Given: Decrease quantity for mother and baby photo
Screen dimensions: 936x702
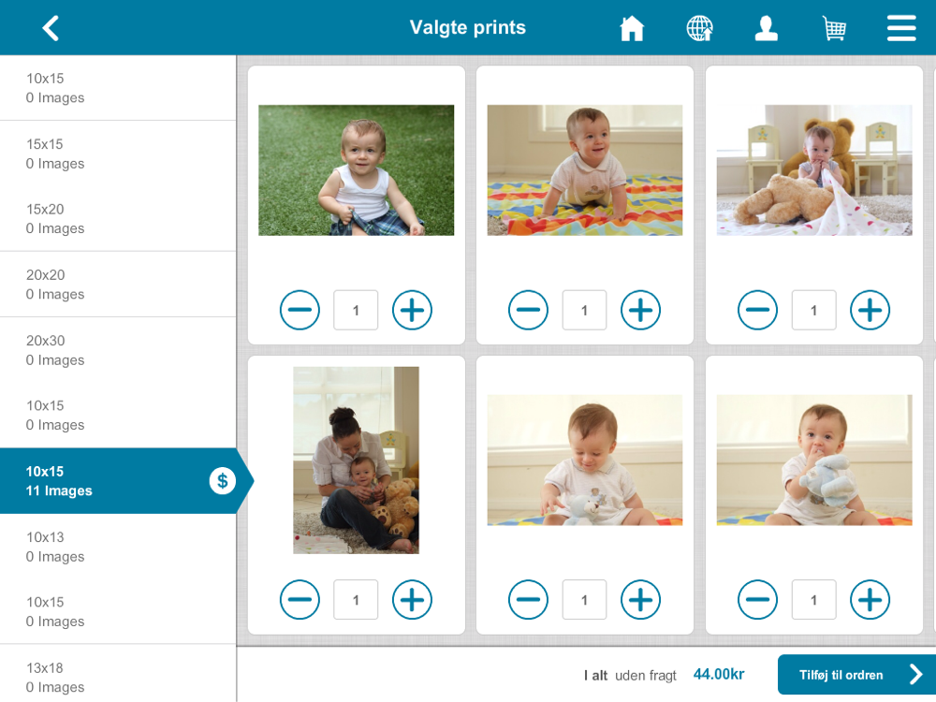Looking at the screenshot, I should click(300, 599).
